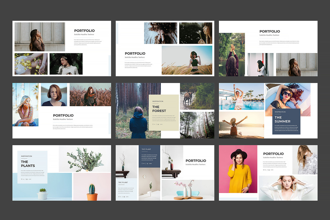The width and height of the screenshot is (330, 220).
Task: Select the cactus in orange pot photo
Action: (x=92, y=187)
